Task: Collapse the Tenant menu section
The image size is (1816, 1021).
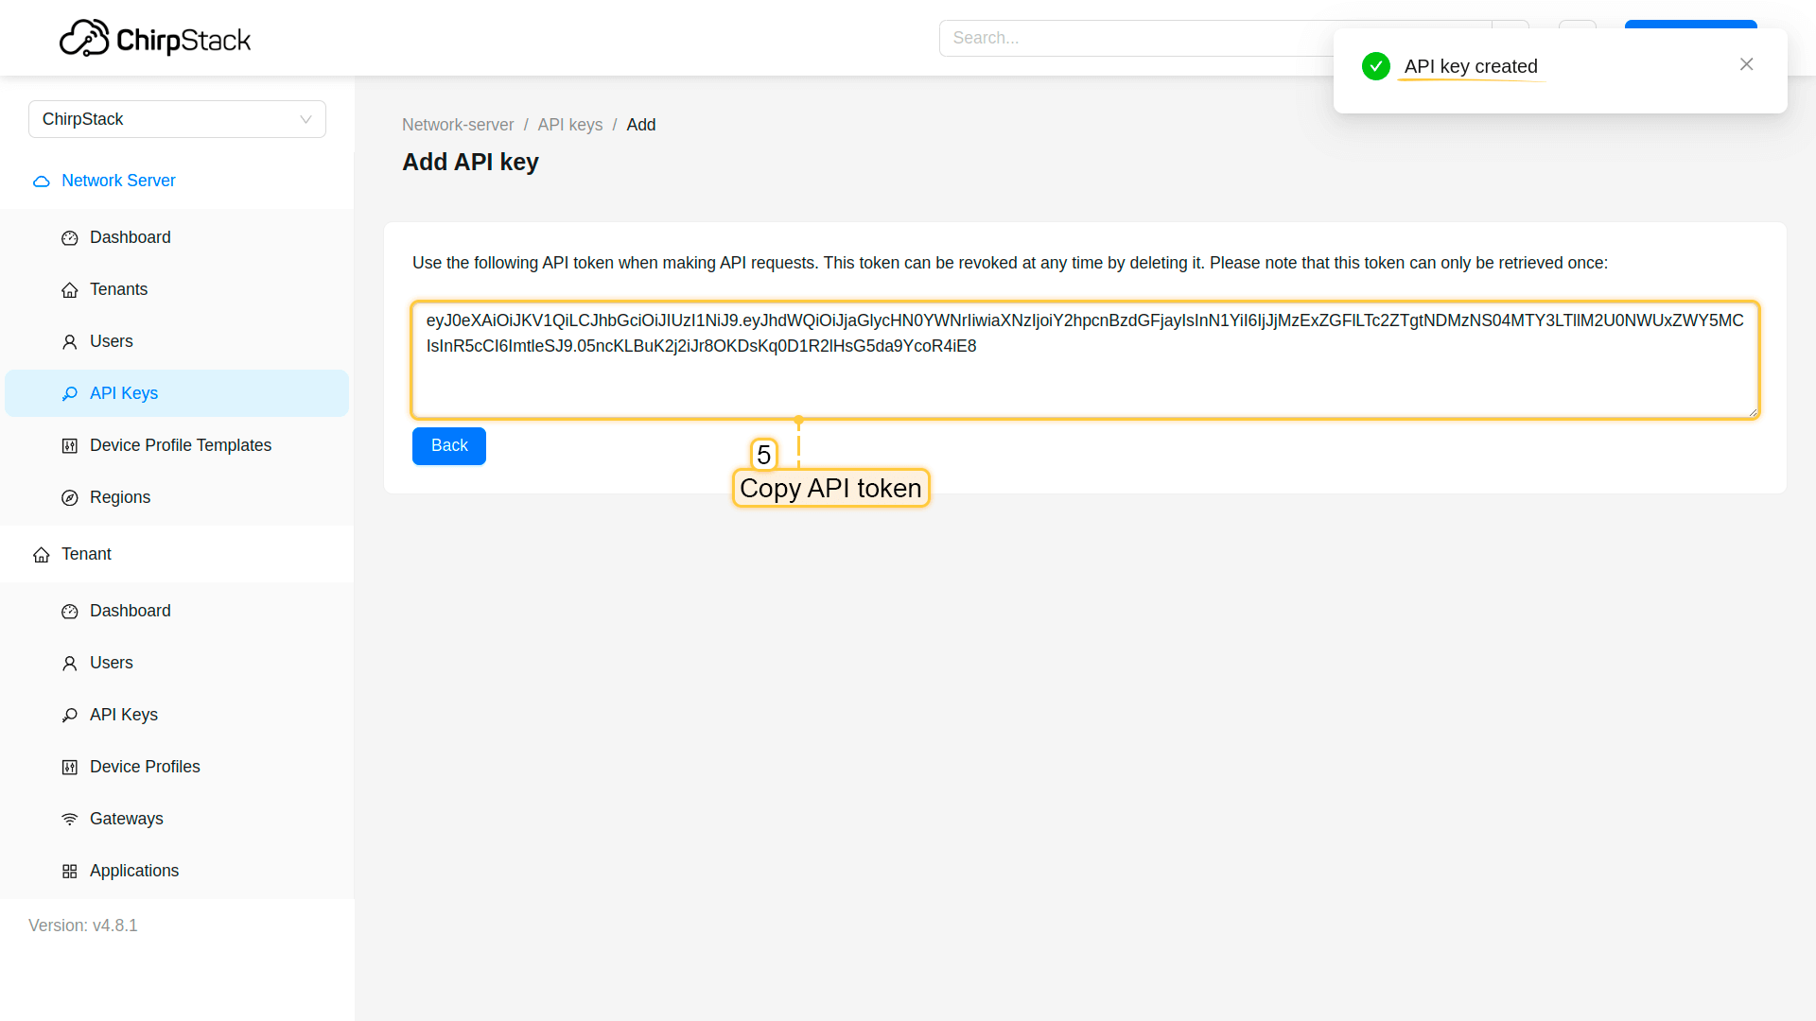Action: (x=86, y=554)
